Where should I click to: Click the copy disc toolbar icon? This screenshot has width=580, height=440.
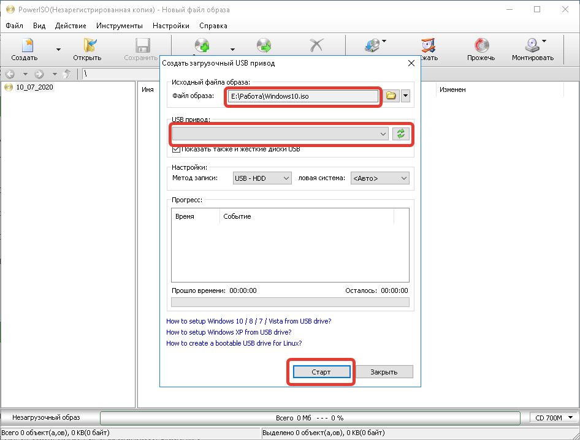click(x=372, y=45)
